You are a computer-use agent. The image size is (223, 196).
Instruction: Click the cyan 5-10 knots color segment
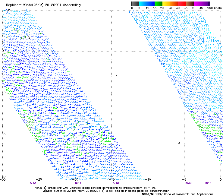pyautogui.click(x=143, y=4)
